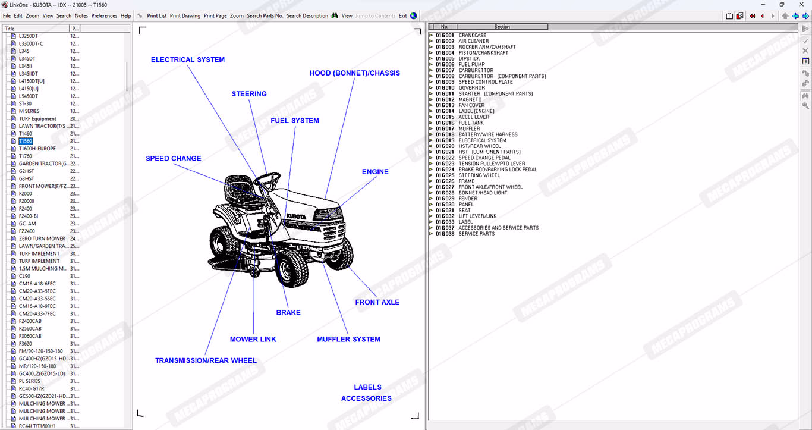The height and width of the screenshot is (430, 812).
Task: Click the calendar-style icon in right sidebar
Action: click(x=805, y=61)
